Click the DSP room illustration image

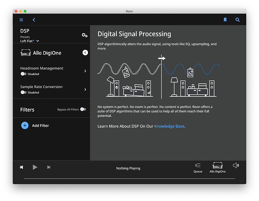pos(159,76)
